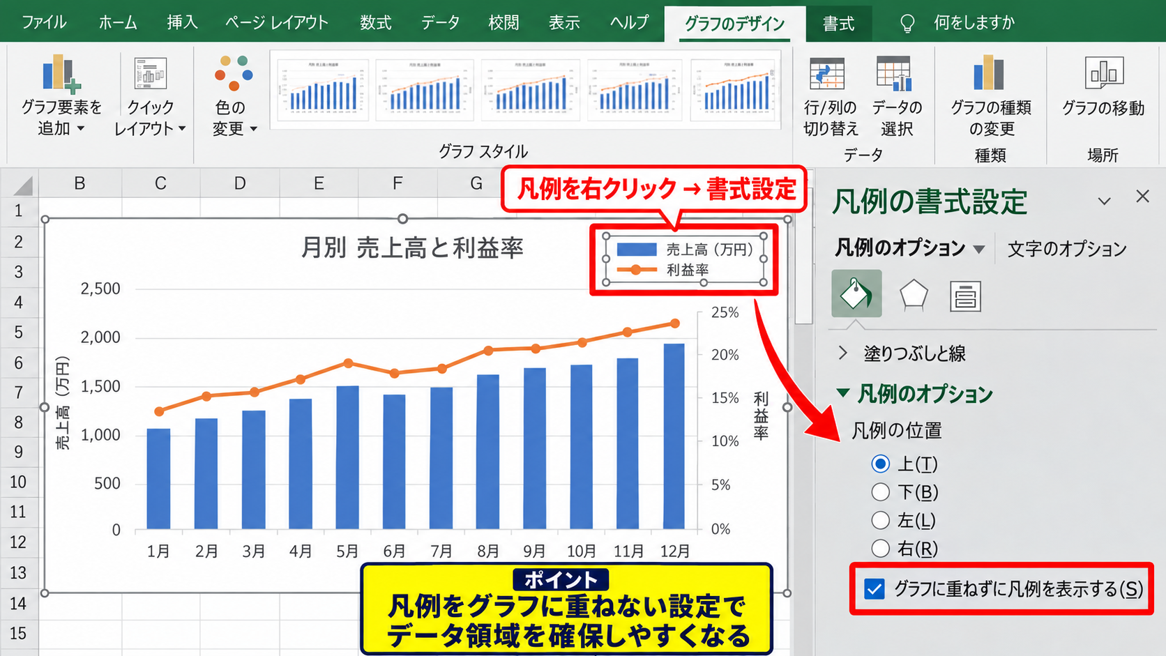Open the ホーム ribbon tab

click(x=118, y=22)
